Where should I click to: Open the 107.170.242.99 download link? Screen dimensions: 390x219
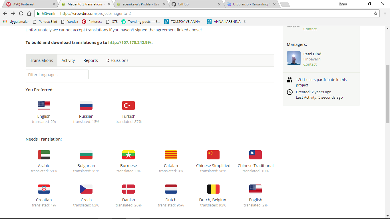coord(130,42)
